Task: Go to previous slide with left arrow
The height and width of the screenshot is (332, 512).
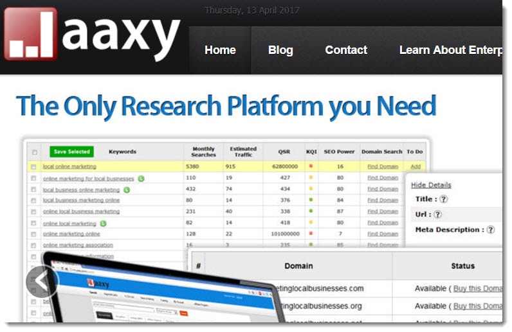Action: coord(42,281)
